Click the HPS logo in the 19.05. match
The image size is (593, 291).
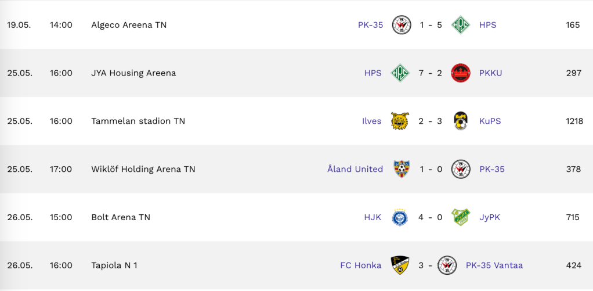(461, 25)
